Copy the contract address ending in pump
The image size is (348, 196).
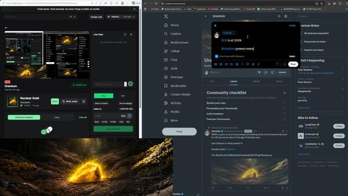tap(70, 101)
